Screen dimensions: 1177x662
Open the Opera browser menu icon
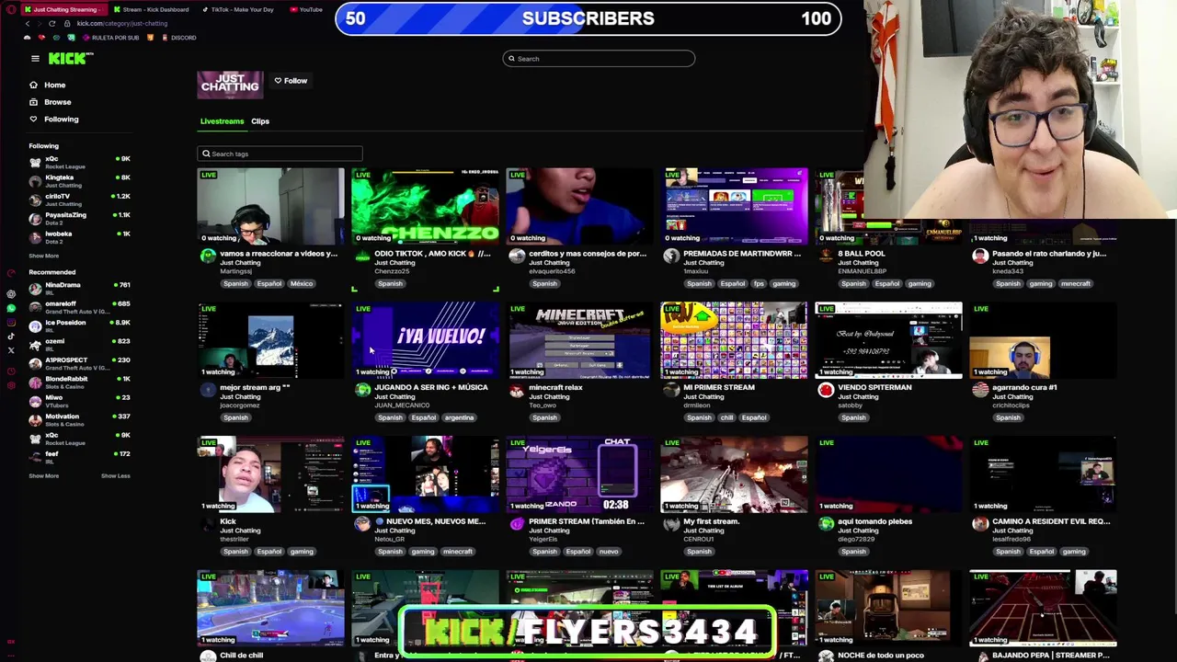pos(10,10)
